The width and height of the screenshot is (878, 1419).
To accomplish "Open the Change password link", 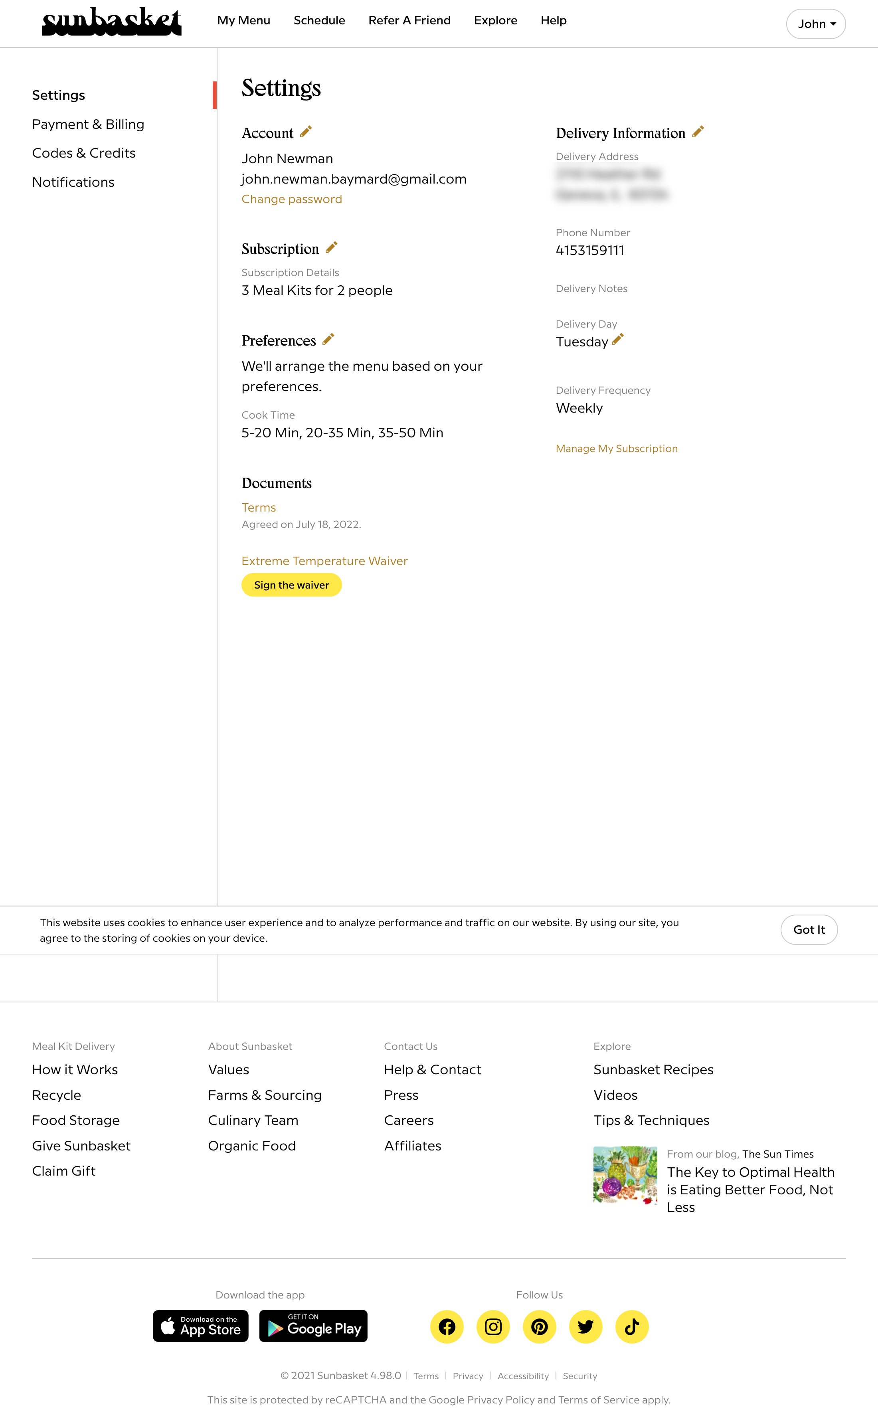I will [x=291, y=199].
